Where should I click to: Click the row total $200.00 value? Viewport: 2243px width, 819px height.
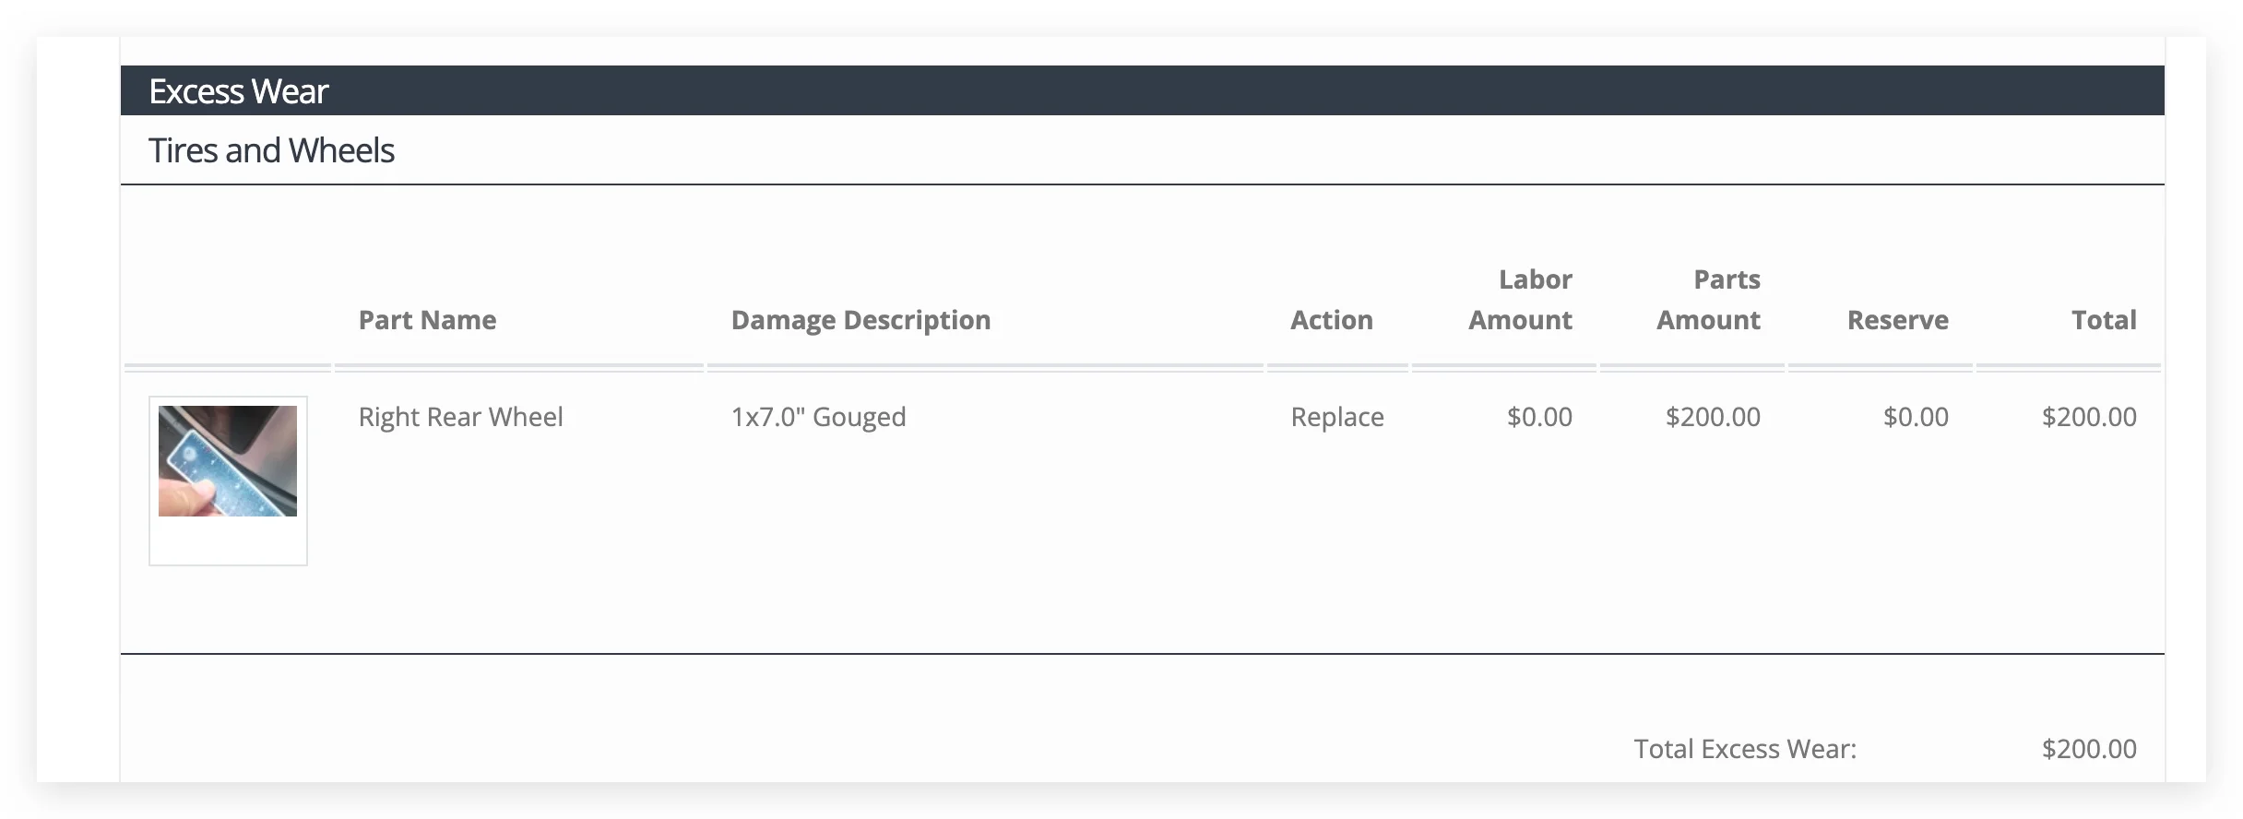tap(2089, 417)
